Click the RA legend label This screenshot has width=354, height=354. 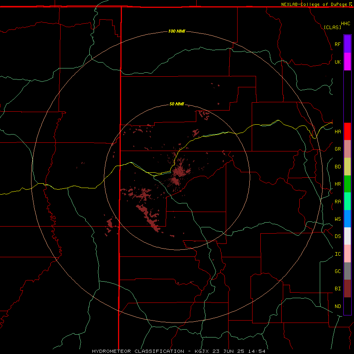pyautogui.click(x=337, y=202)
